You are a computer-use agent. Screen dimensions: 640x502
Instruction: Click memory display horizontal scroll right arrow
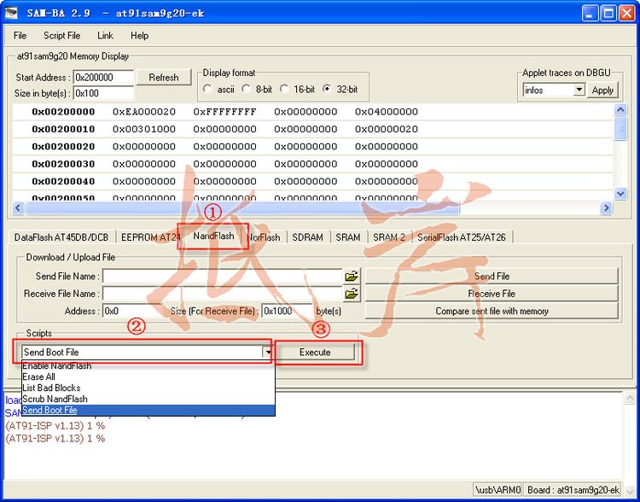[607, 208]
